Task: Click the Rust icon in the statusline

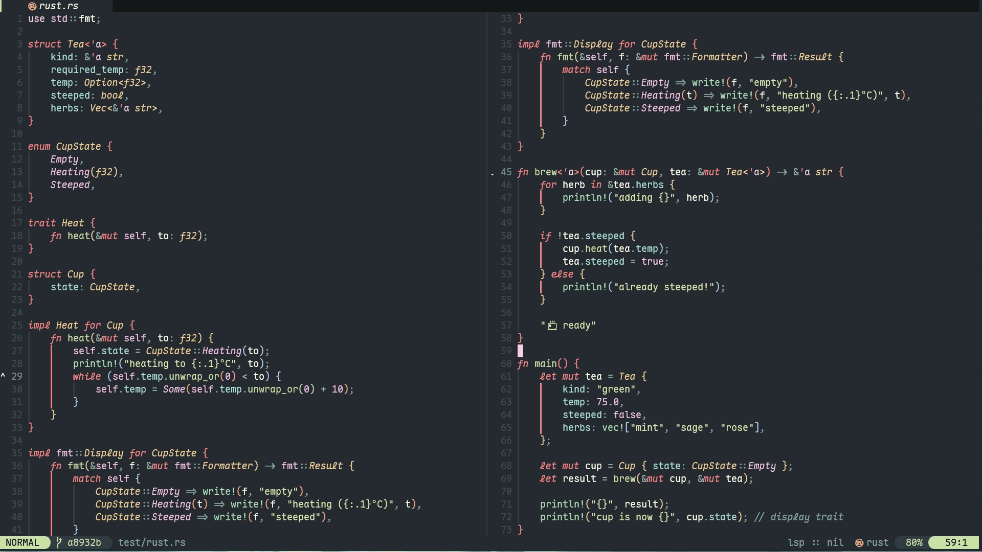Action: (859, 543)
